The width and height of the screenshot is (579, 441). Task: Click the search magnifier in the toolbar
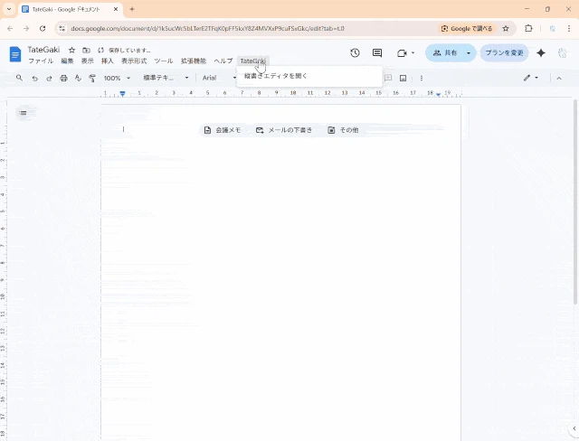[x=19, y=78]
